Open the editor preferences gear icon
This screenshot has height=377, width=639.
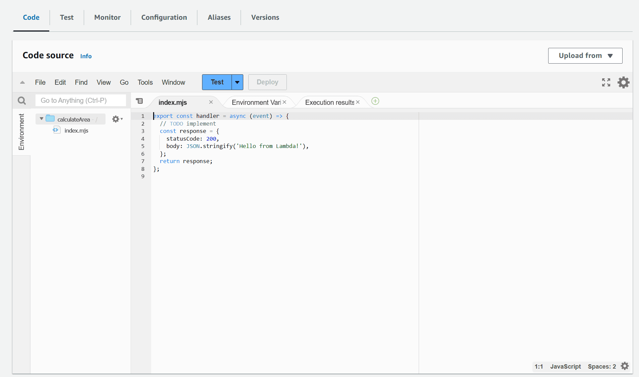point(623,82)
